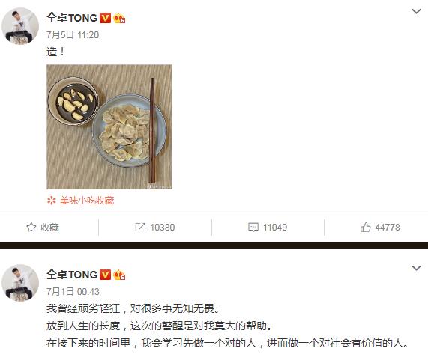Open the 7月5日 11:20 timestamp link

73,35
